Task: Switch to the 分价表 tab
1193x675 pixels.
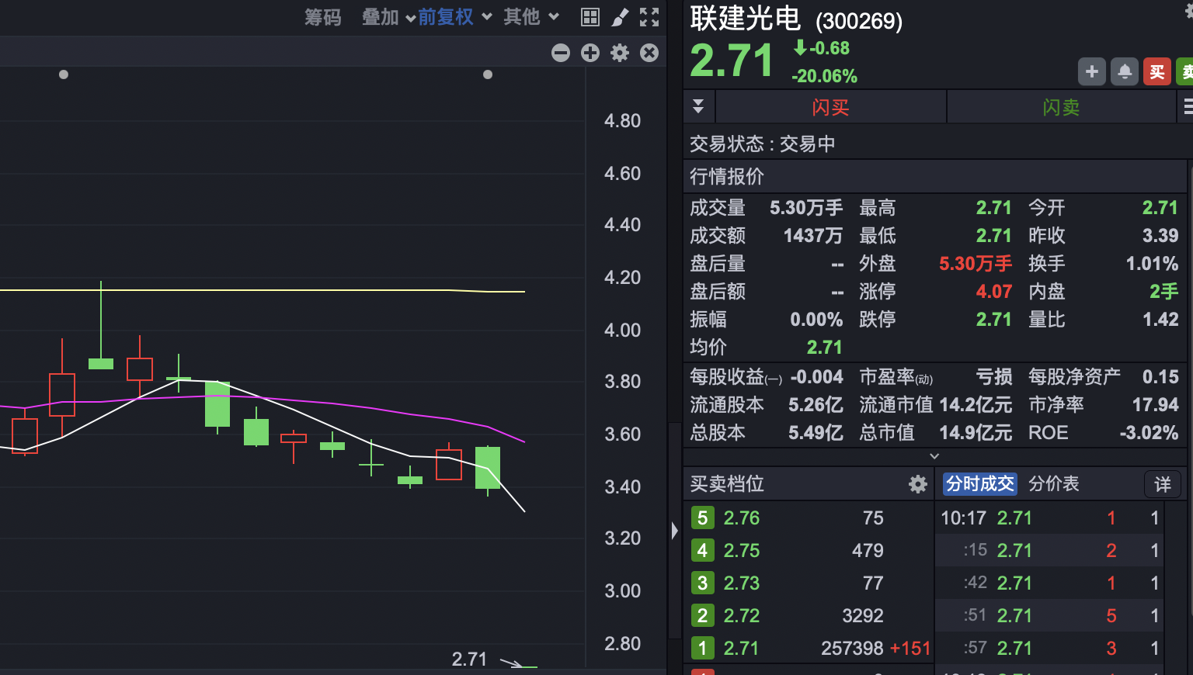Action: coord(1054,483)
